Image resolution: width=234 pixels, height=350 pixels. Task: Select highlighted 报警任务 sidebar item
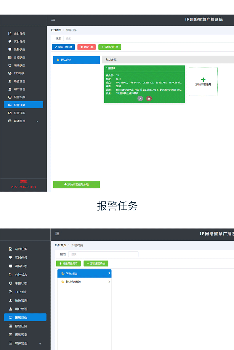point(23,105)
